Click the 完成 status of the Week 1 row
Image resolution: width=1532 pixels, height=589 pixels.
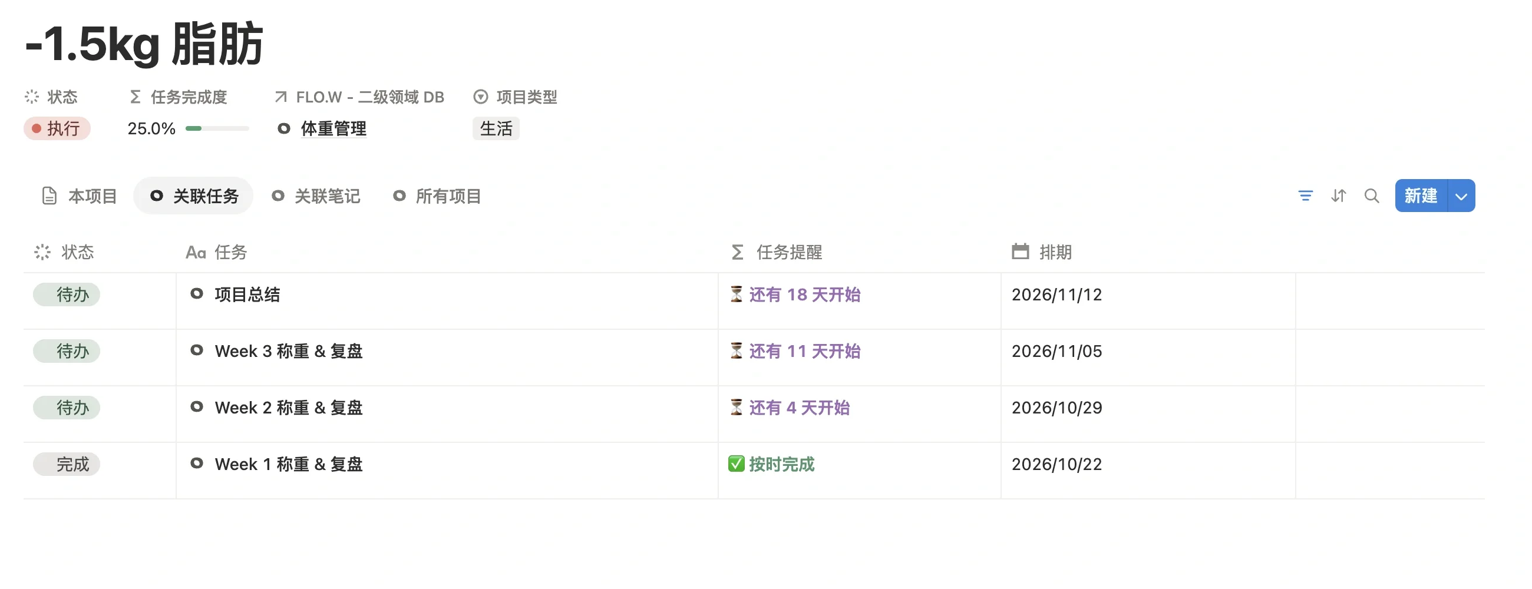coord(67,464)
